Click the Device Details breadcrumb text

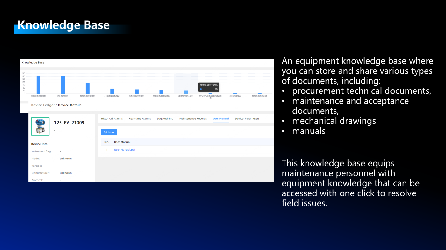[69, 105]
